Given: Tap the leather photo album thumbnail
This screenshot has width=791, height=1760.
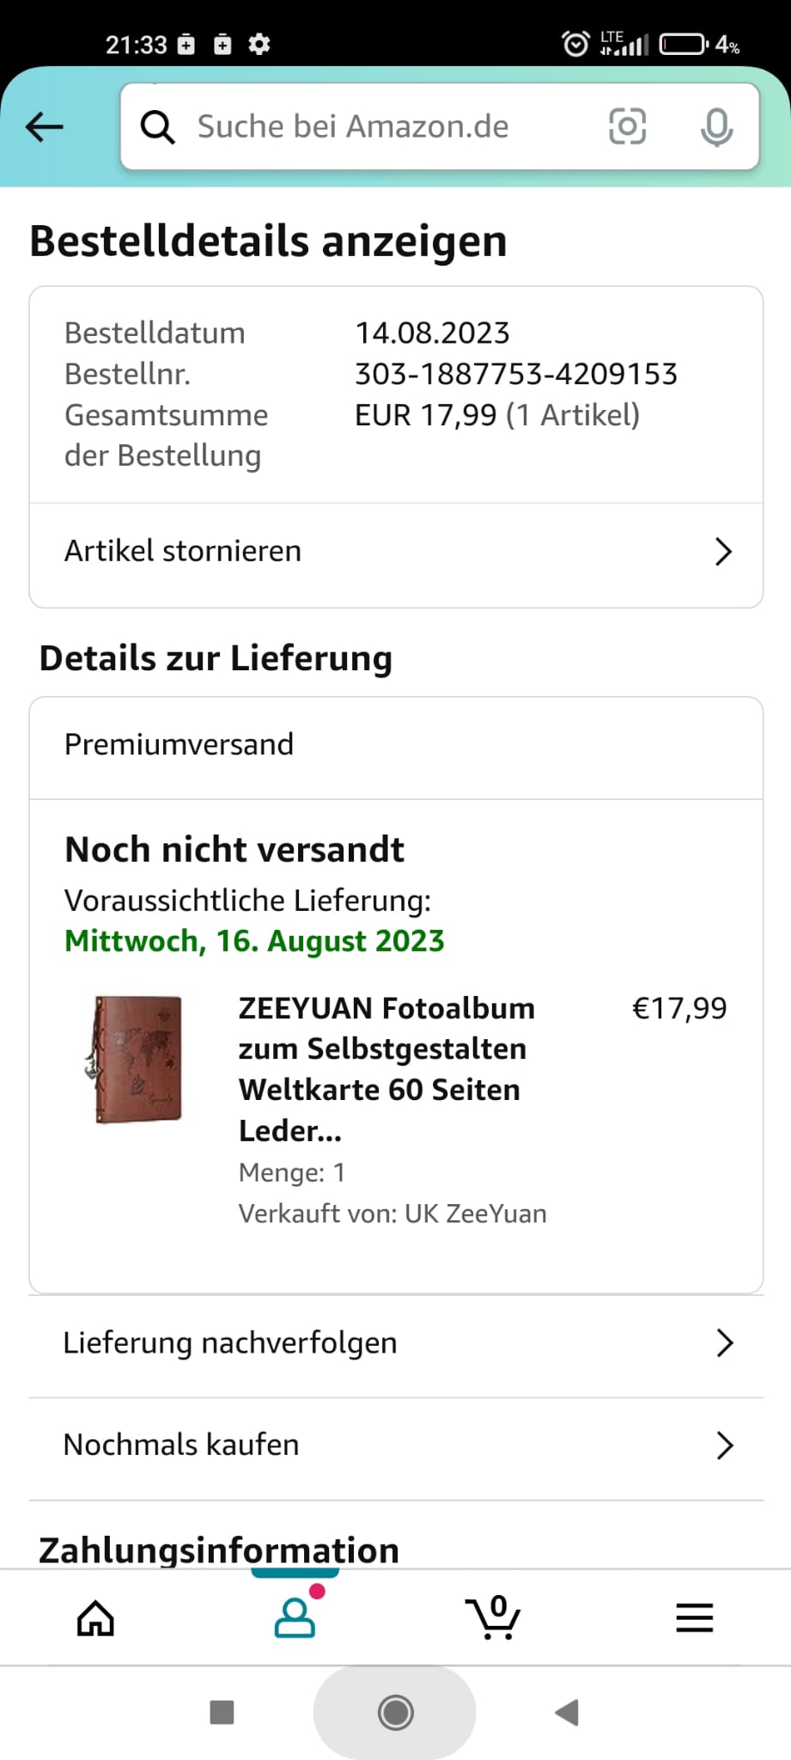Looking at the screenshot, I should pyautogui.click(x=137, y=1060).
